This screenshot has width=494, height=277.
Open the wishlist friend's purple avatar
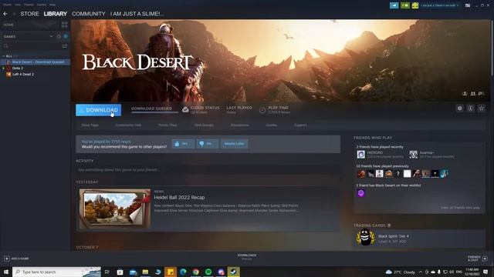pyautogui.click(x=360, y=193)
